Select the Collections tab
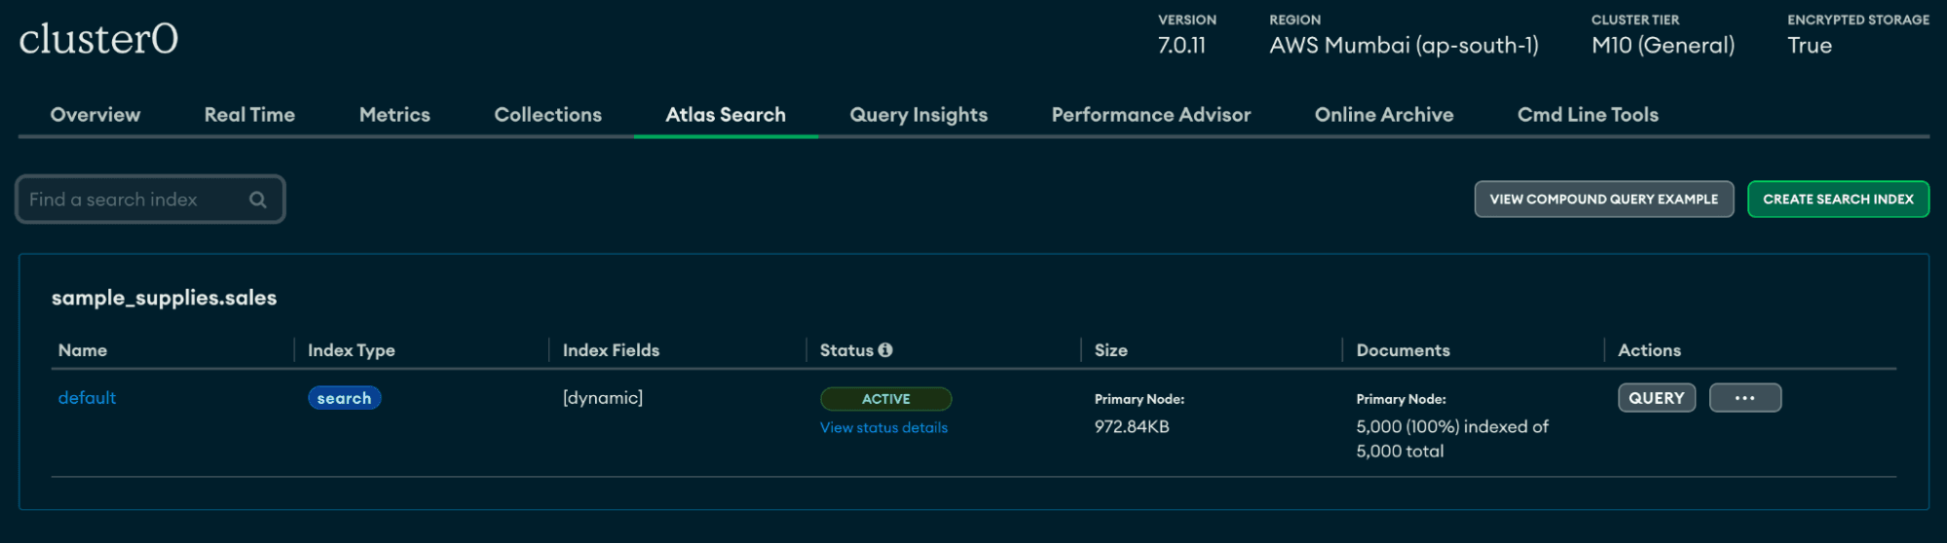This screenshot has height=544, width=1947. 547,115
